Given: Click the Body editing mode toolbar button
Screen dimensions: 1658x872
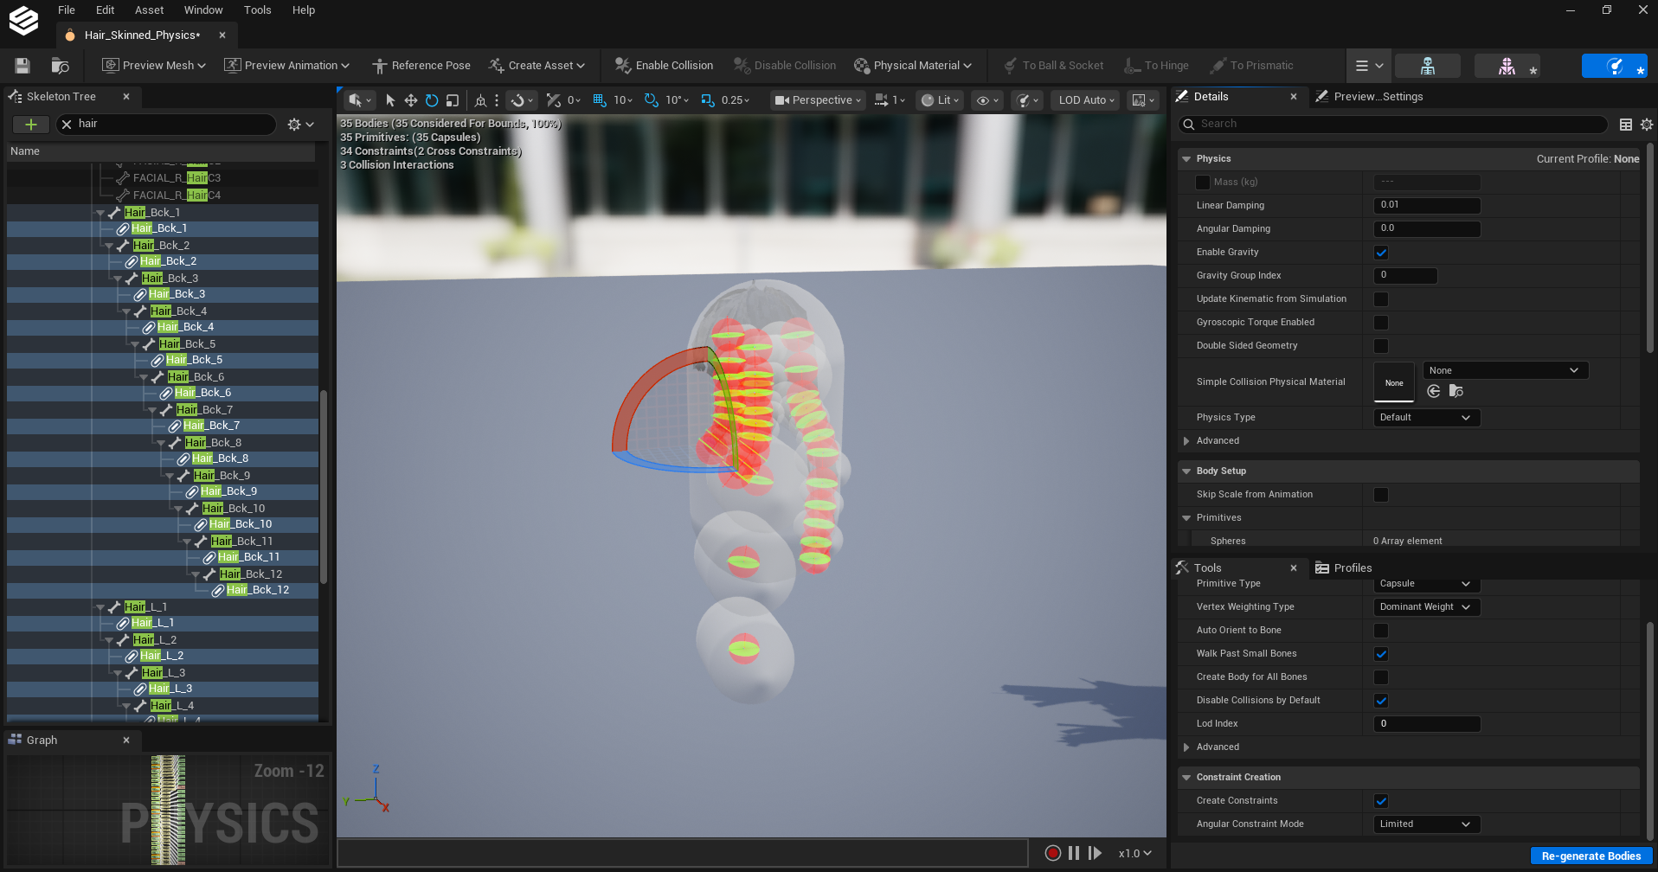Looking at the screenshot, I should (1428, 66).
